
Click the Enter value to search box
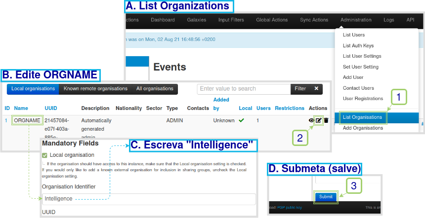coord(244,89)
